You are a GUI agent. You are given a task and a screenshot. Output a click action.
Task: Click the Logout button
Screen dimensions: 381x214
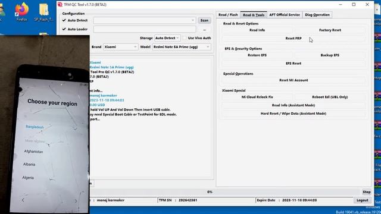[363, 200]
